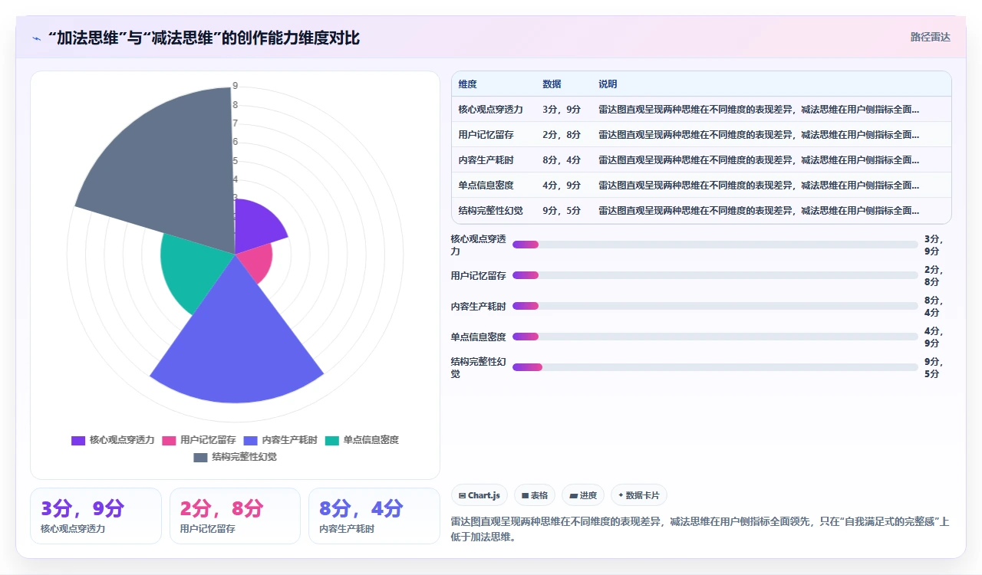Click the table cell reading 9分，5分
Image resolution: width=982 pixels, height=575 pixels.
562,211
